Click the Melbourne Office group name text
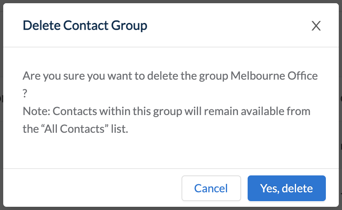 click(274, 76)
